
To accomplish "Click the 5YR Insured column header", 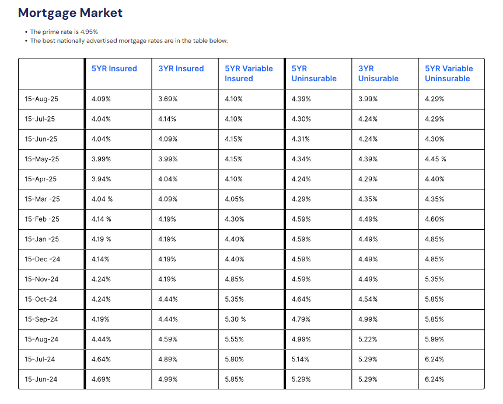I will pos(114,68).
